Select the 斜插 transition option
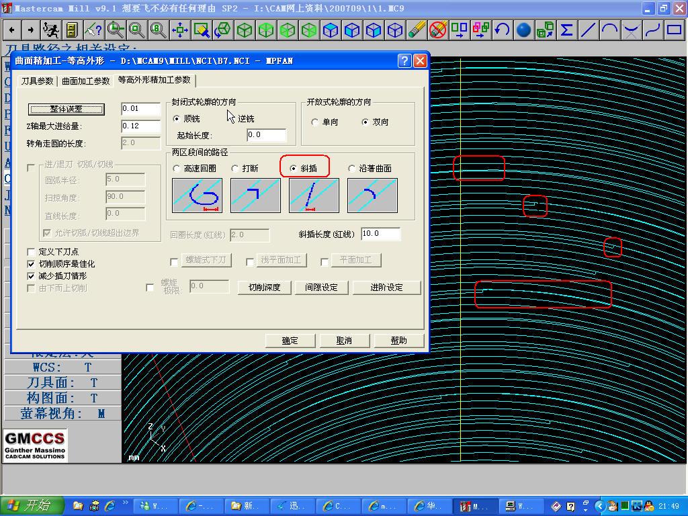 [x=293, y=169]
